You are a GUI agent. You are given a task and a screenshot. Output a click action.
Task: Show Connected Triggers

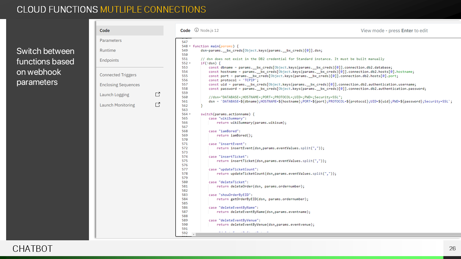(x=118, y=75)
